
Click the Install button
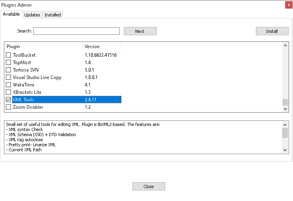(272, 31)
